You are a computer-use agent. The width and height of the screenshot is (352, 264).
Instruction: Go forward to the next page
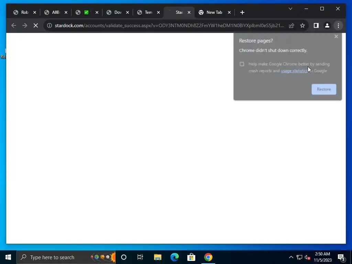pos(25,25)
